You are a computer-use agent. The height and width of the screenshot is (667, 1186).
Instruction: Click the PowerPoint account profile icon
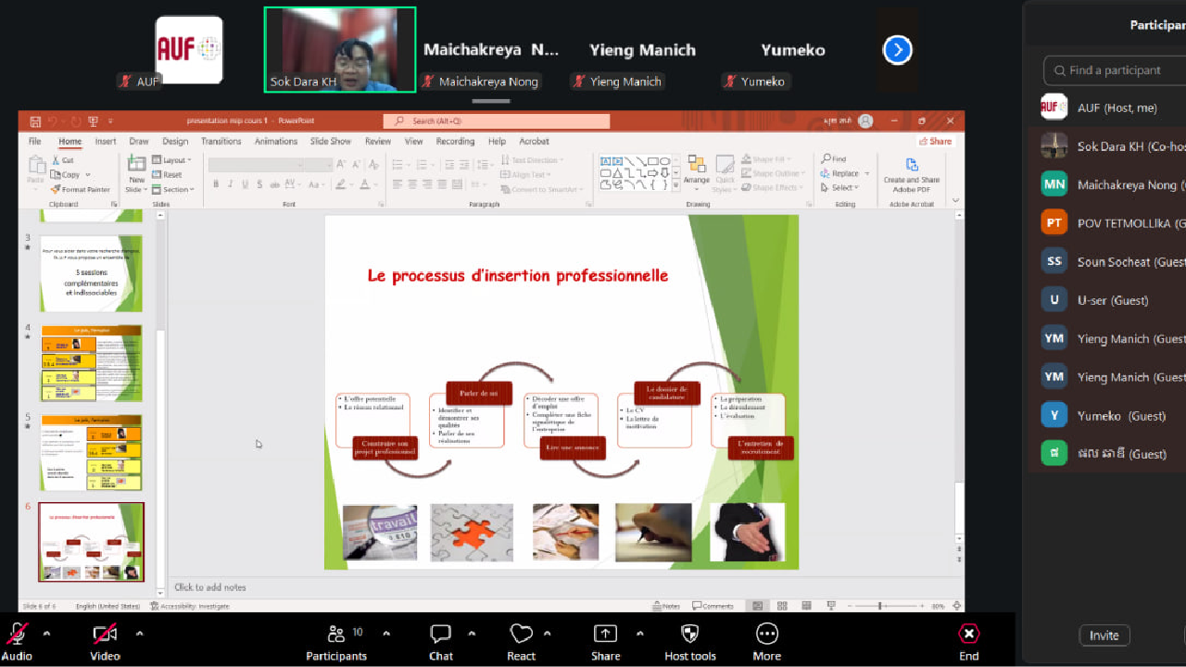[865, 121]
